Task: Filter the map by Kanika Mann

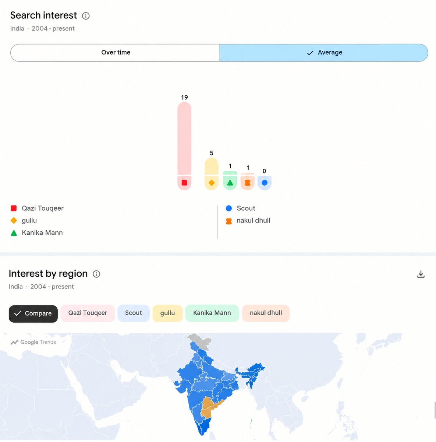Action: [x=212, y=313]
